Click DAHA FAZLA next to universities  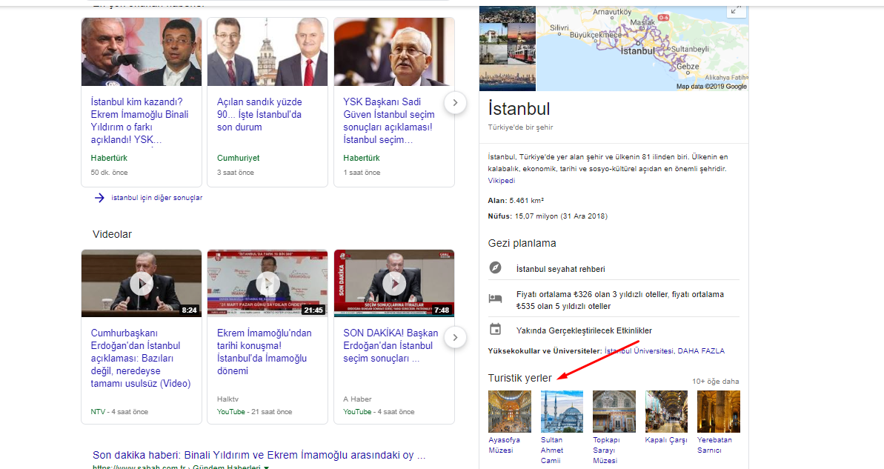point(701,351)
